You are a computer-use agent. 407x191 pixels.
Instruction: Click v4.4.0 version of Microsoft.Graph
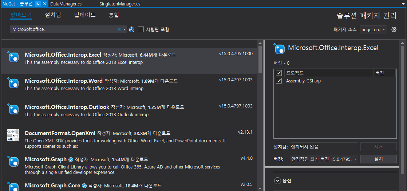click(246, 158)
